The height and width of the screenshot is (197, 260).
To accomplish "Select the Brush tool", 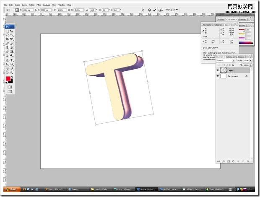I will click(x=12, y=44).
